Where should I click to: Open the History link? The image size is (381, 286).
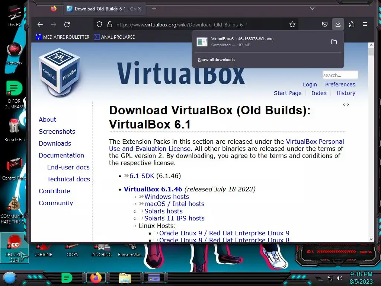(346, 93)
